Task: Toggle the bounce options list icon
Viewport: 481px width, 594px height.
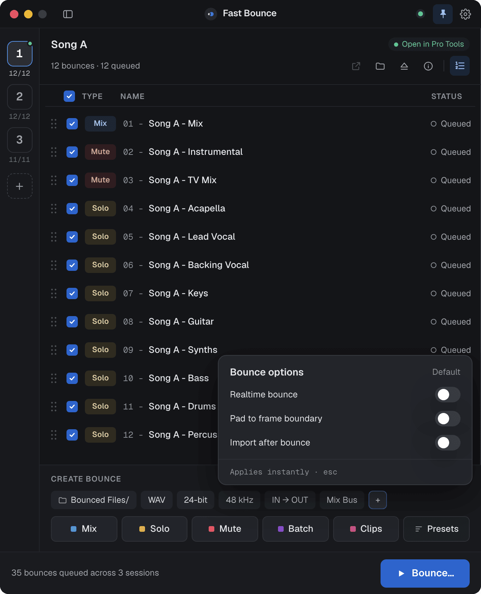Action: tap(460, 66)
